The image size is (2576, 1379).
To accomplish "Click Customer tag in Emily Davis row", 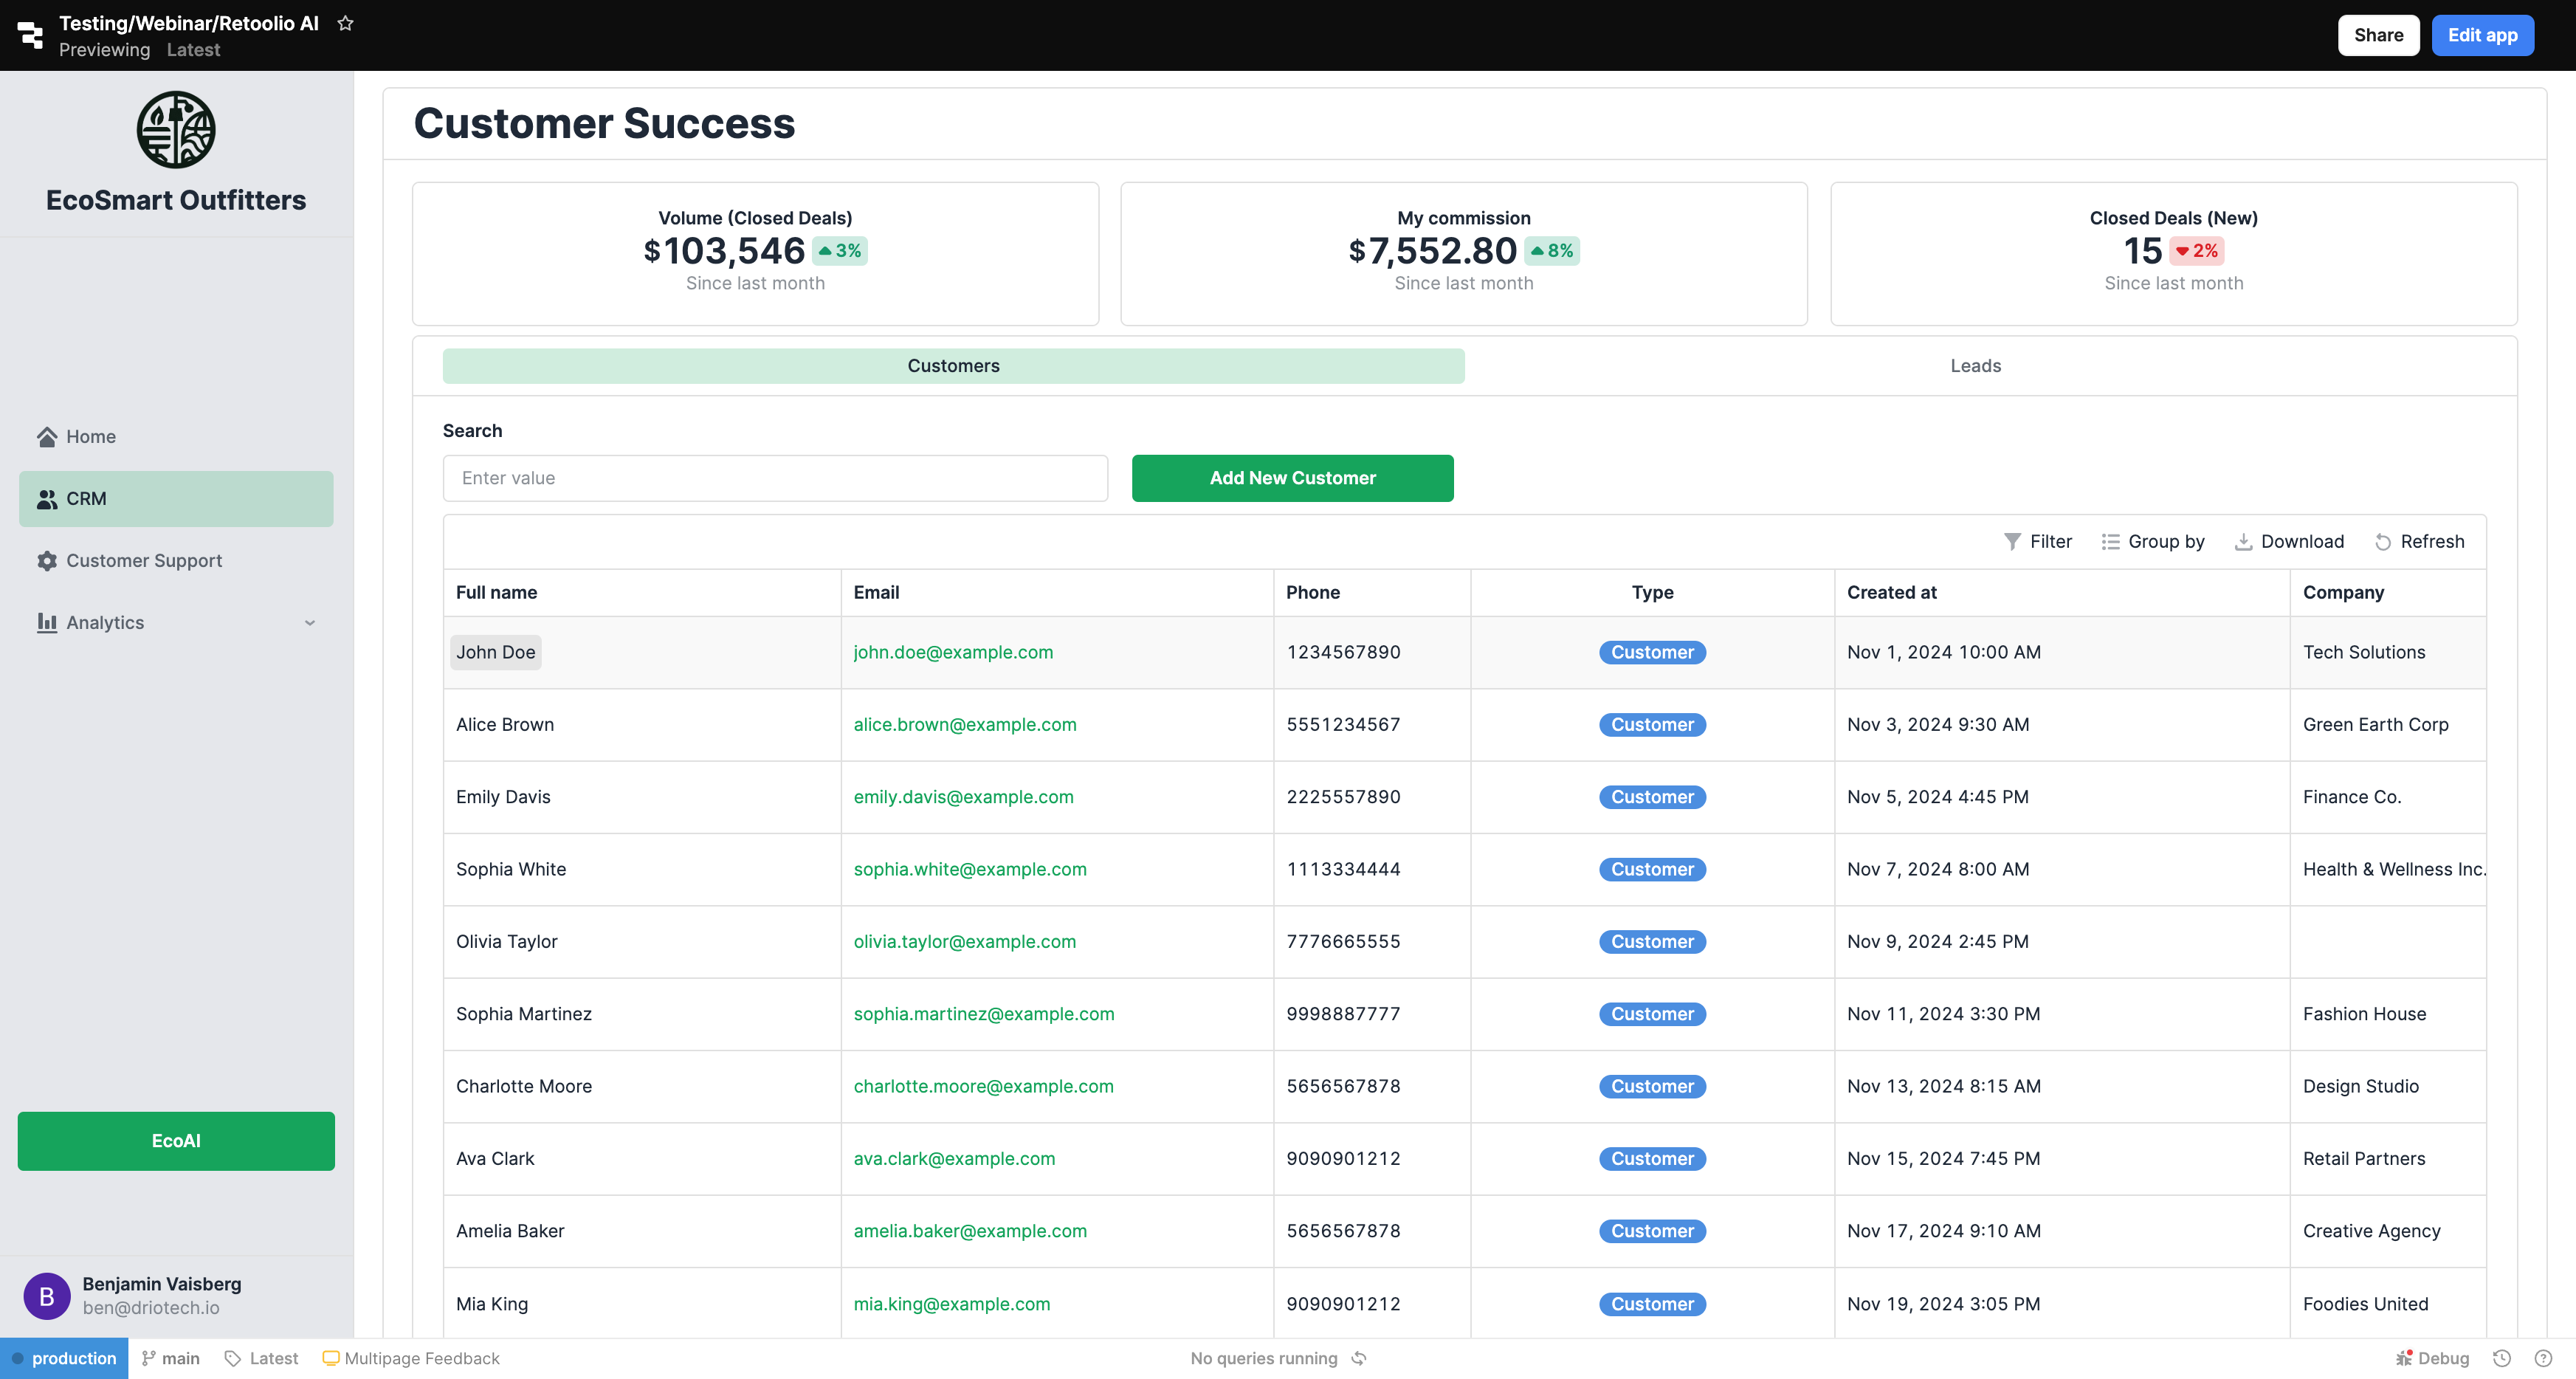I will point(1652,797).
